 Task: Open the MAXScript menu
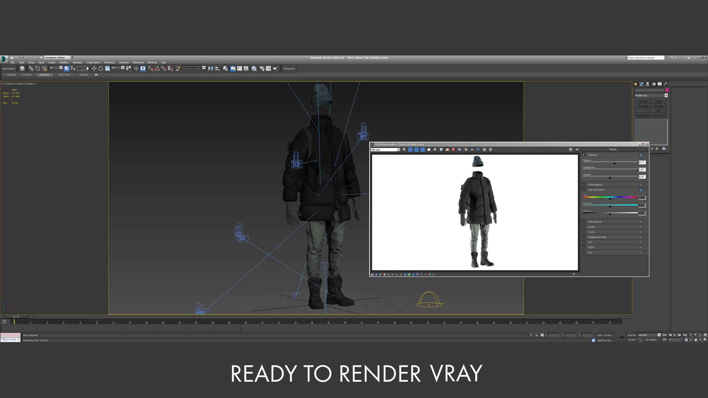click(x=152, y=63)
